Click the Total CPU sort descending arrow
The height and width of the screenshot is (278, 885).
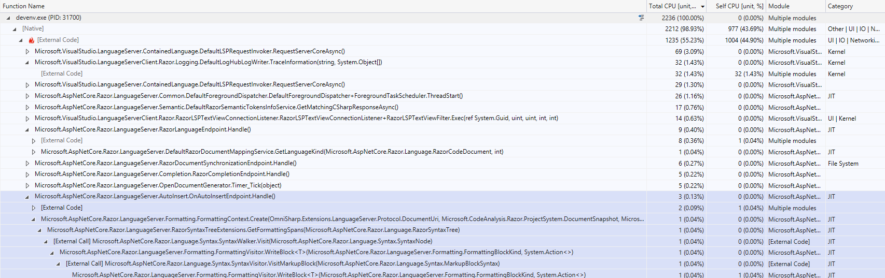coord(702,7)
